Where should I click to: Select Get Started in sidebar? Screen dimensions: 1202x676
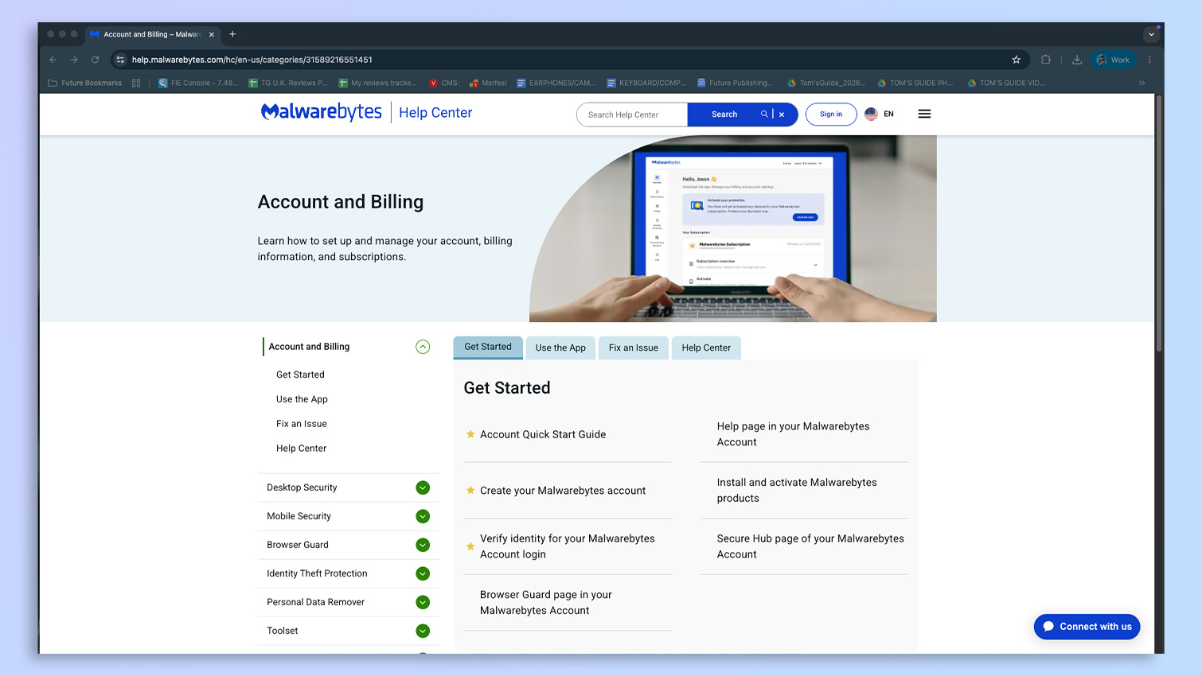click(x=300, y=375)
